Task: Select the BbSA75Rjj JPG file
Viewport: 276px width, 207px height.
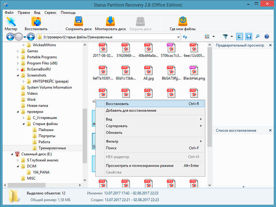Action: pos(171,73)
